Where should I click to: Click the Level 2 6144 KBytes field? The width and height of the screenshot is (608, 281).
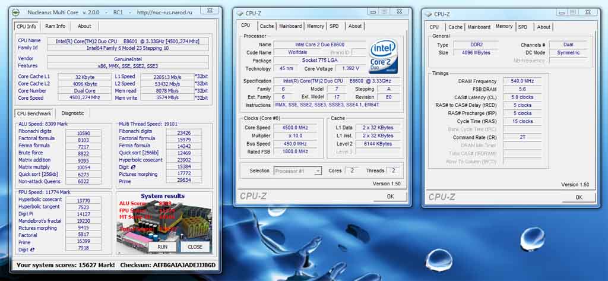pyautogui.click(x=378, y=144)
